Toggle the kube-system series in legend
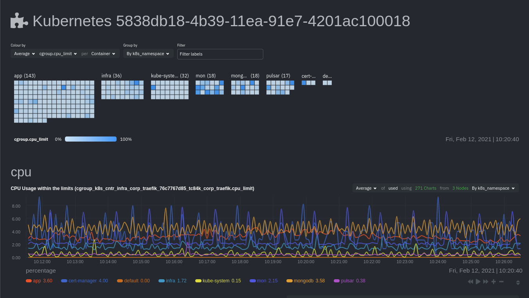 click(218, 281)
